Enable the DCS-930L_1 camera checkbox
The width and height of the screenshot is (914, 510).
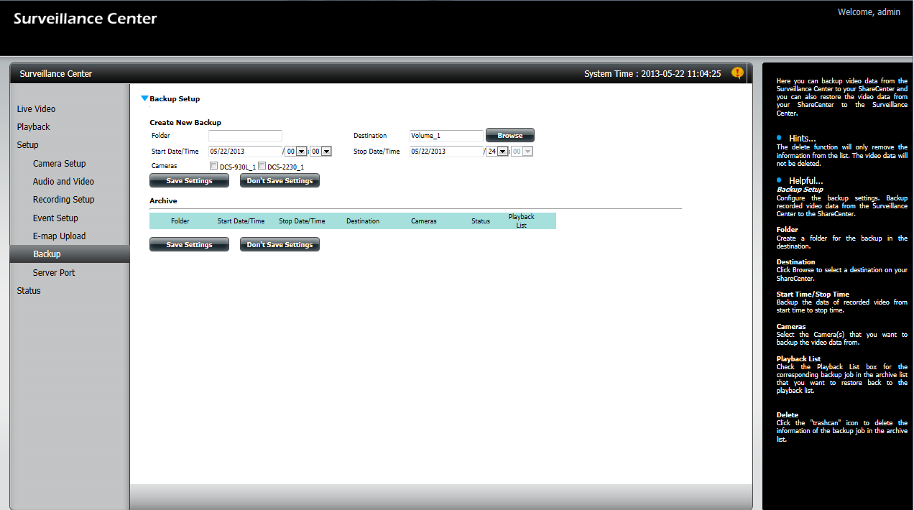pos(213,166)
